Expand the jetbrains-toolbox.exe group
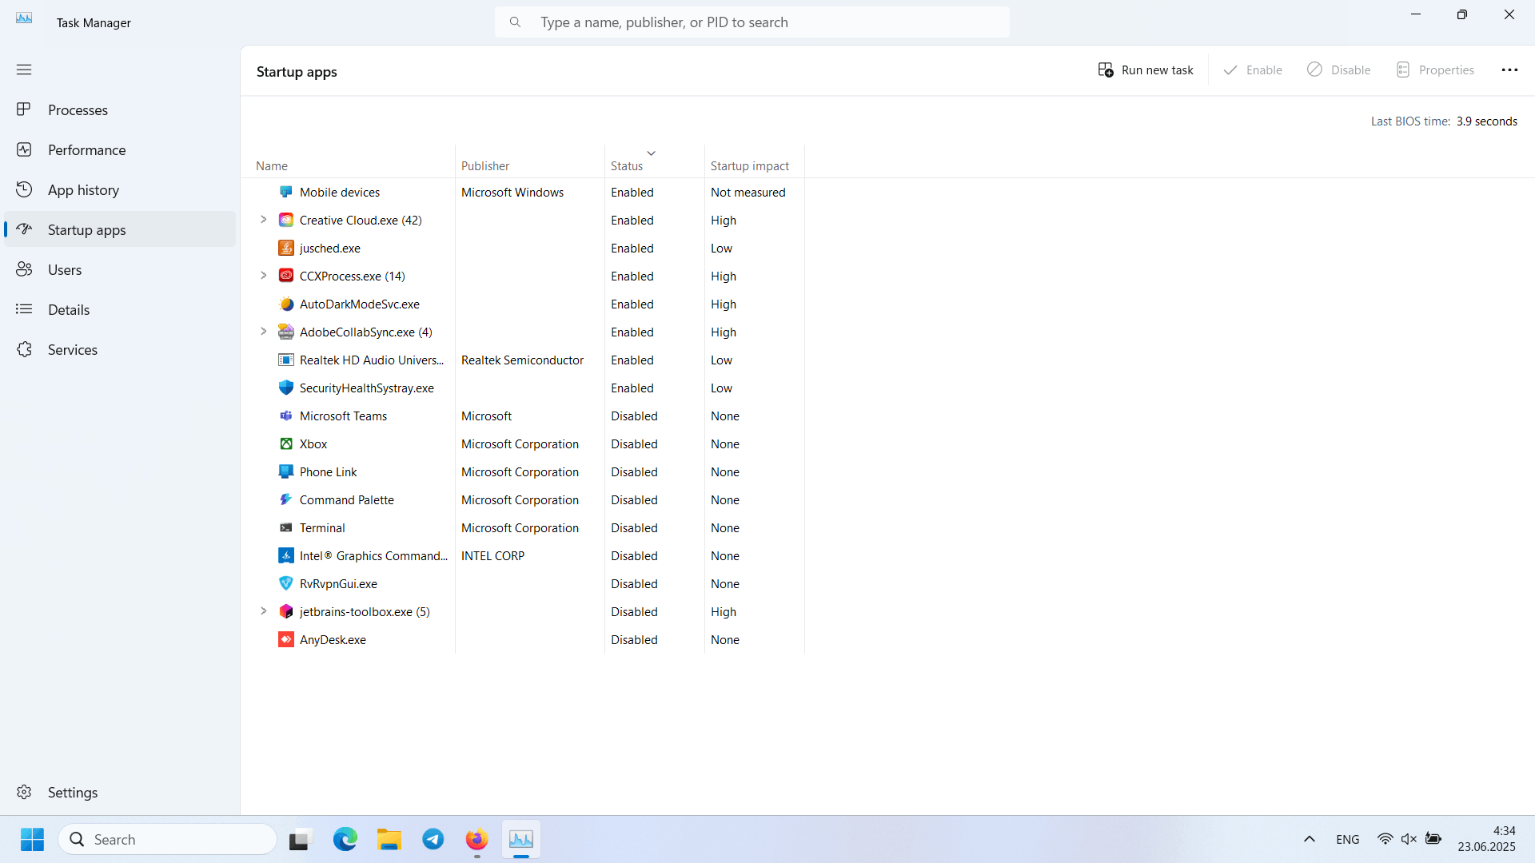Image resolution: width=1535 pixels, height=863 pixels. [x=263, y=611]
